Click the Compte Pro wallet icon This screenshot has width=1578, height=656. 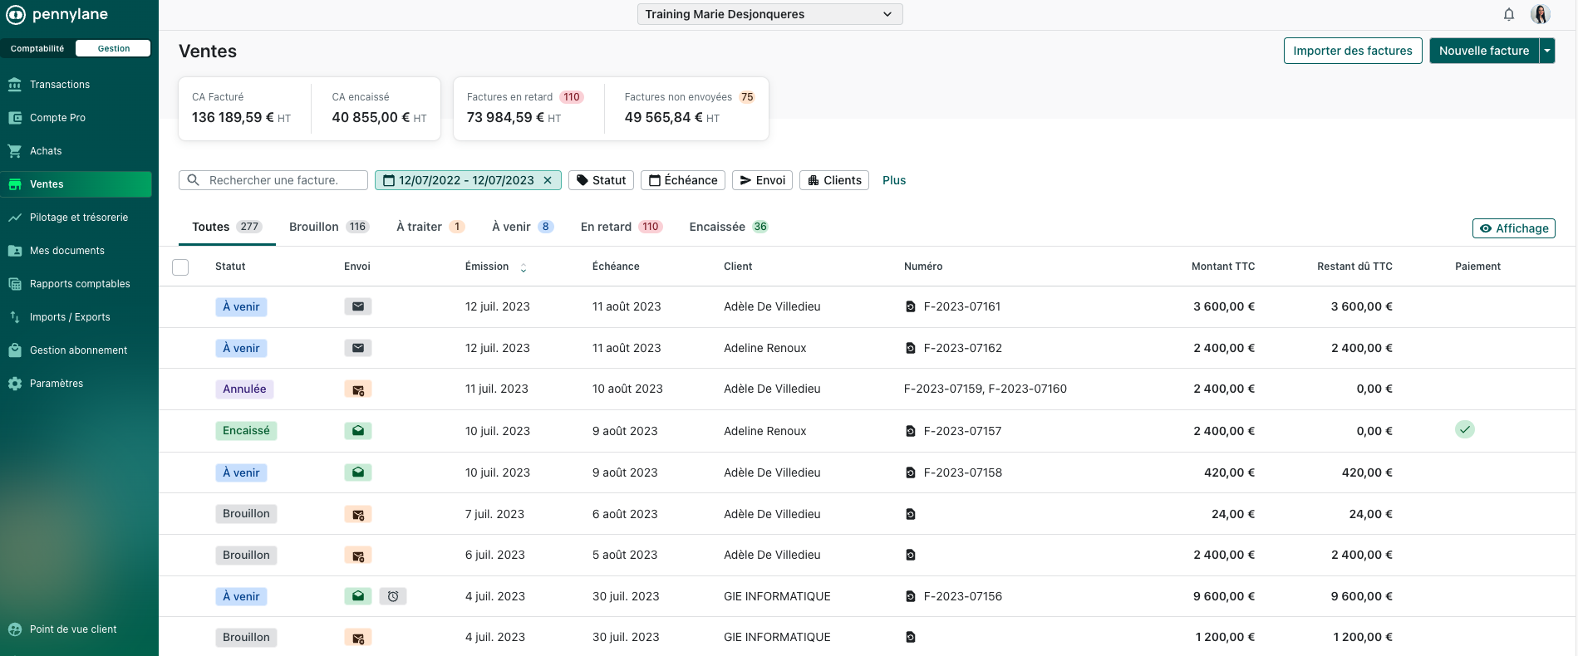click(15, 118)
